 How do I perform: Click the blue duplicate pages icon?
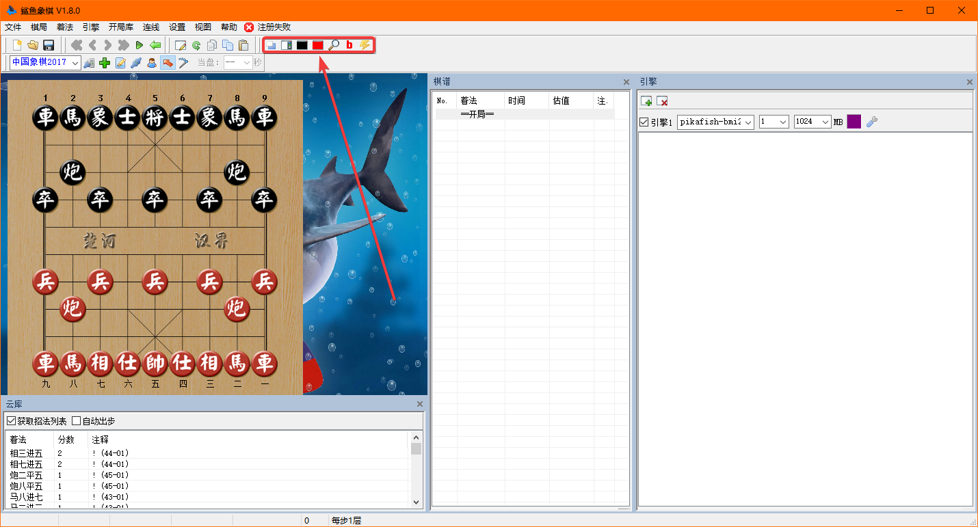[228, 45]
